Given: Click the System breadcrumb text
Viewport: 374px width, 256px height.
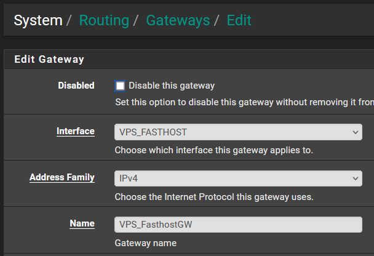Looking at the screenshot, I should coord(38,20).
